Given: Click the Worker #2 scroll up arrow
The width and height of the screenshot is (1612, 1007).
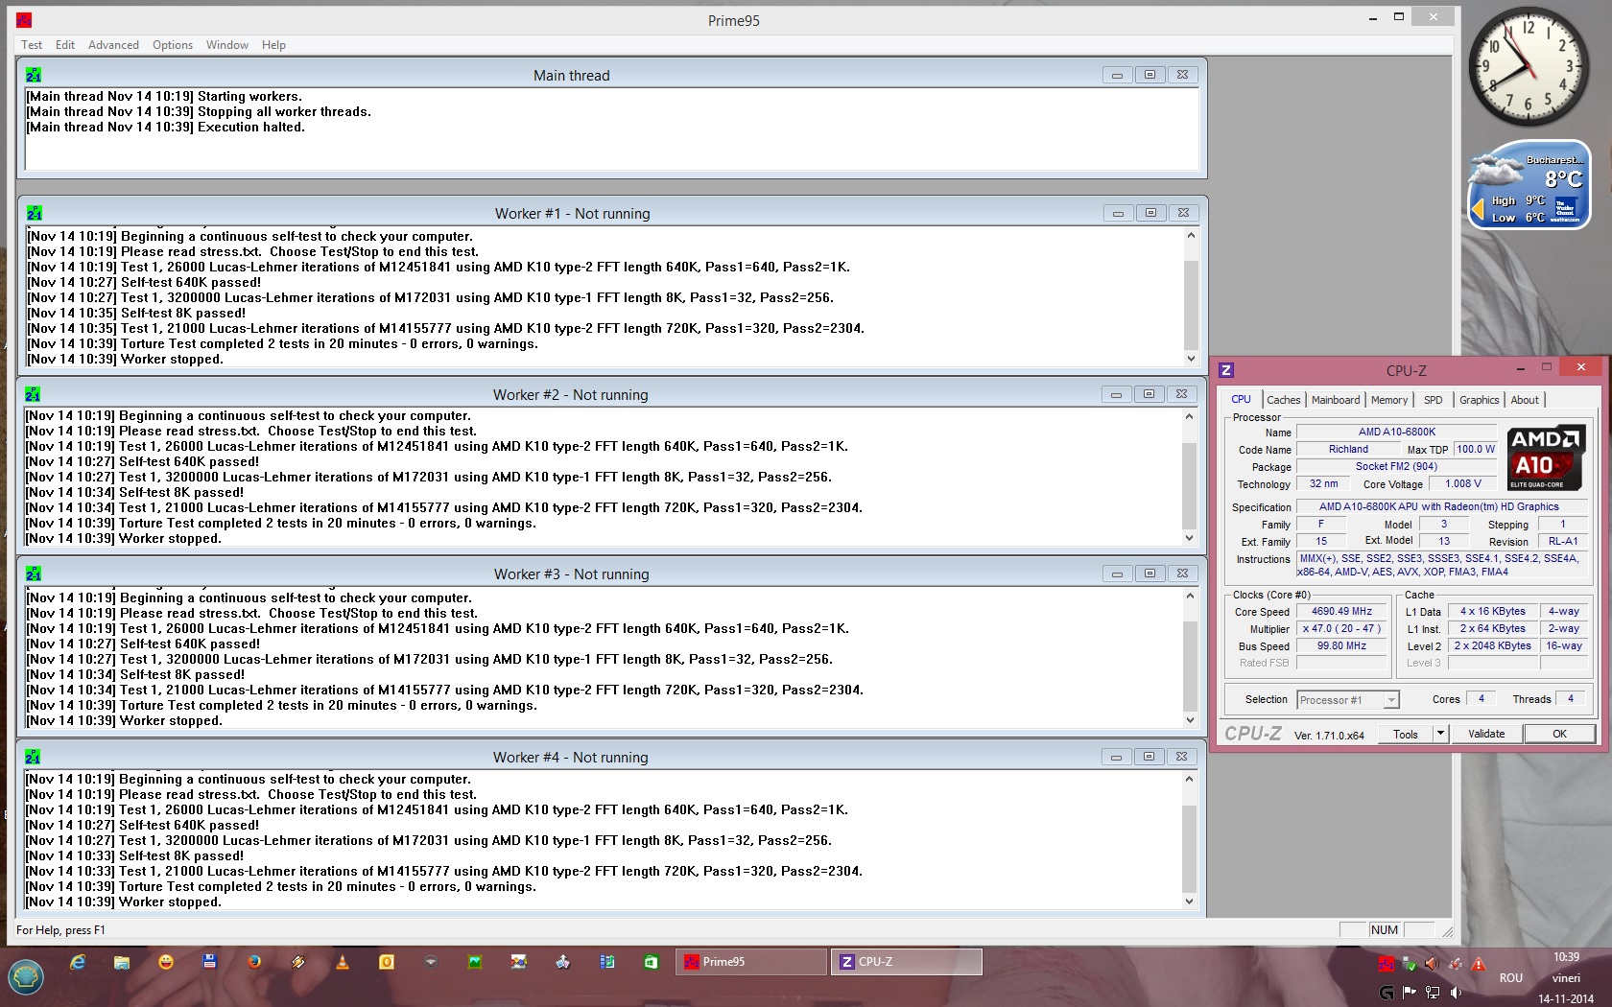Looking at the screenshot, I should coord(1189,416).
